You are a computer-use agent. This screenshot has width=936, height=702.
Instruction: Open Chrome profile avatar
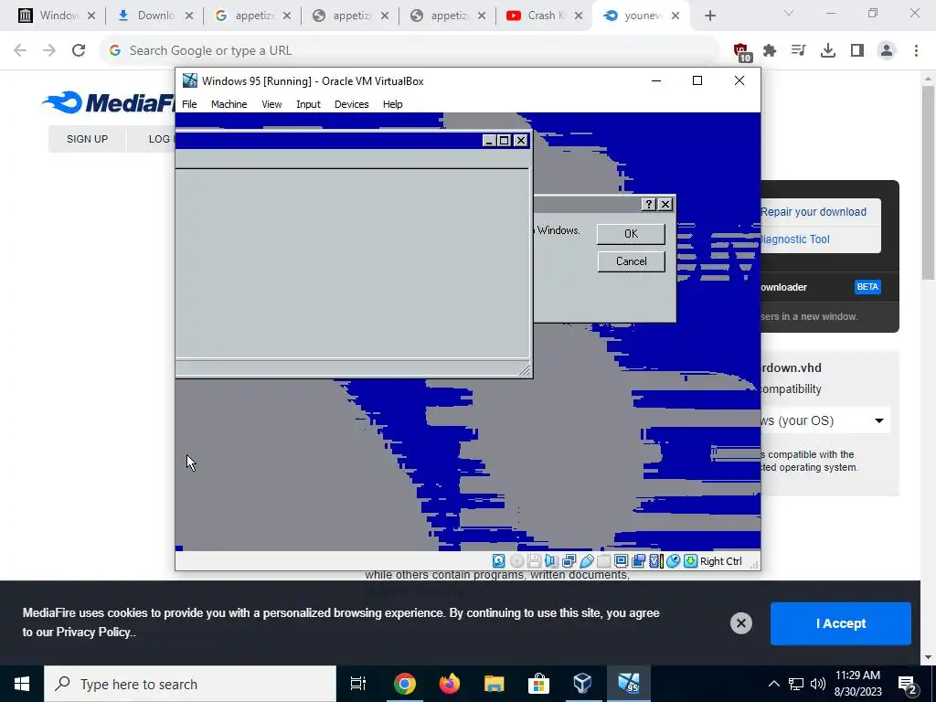pos(887,51)
